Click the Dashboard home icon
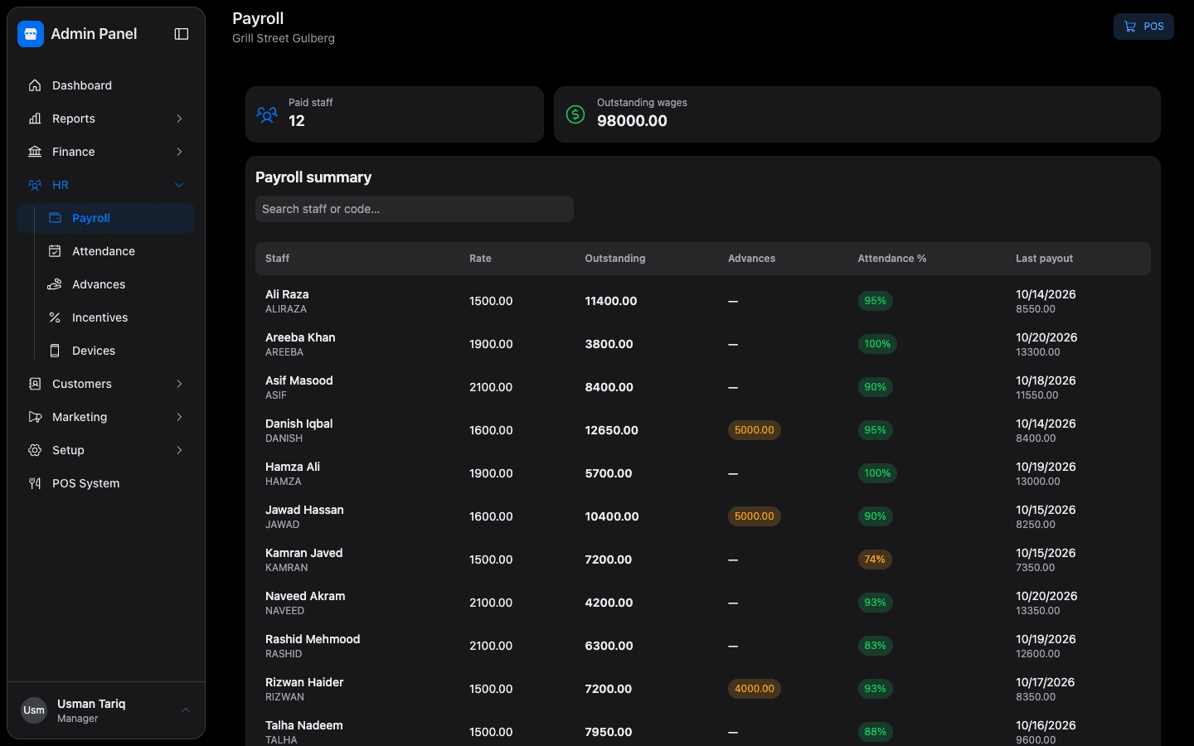The height and width of the screenshot is (746, 1194). click(x=35, y=85)
